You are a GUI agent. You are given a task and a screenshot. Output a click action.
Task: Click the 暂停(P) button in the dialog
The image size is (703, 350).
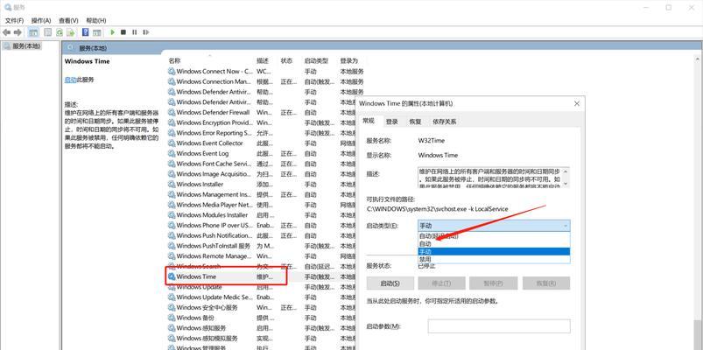[494, 283]
